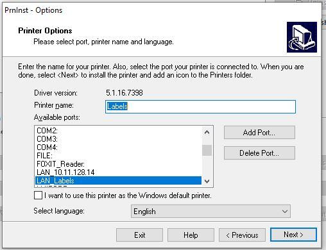The width and height of the screenshot is (326, 250).
Task: Click the language dropdown chevron arrow
Action: pyautogui.click(x=285, y=212)
